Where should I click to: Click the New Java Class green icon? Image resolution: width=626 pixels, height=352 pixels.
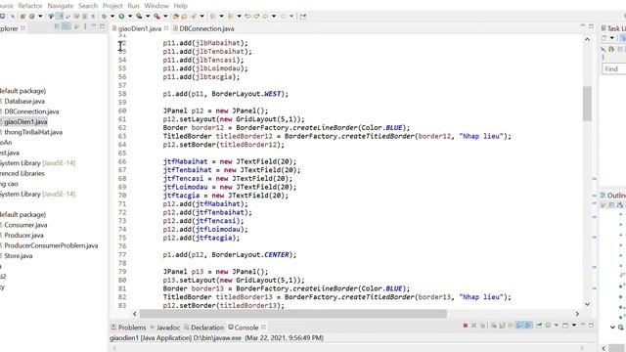coord(32,17)
